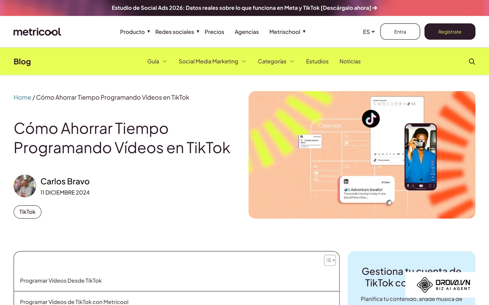The image size is (489, 305).
Task: Open the ES language selector
Action: click(369, 32)
